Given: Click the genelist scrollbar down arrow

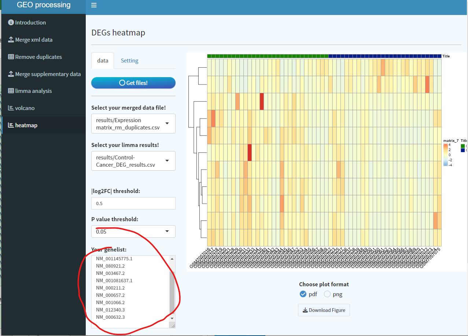Looking at the screenshot, I should pyautogui.click(x=172, y=318).
